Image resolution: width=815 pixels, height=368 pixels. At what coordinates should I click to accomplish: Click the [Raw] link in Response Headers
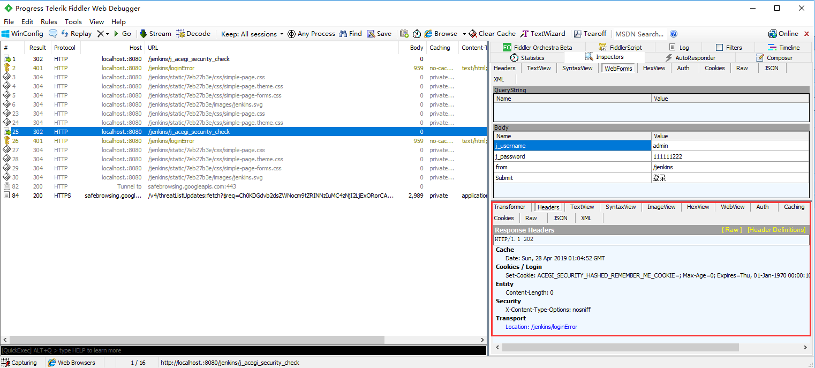pyautogui.click(x=731, y=230)
